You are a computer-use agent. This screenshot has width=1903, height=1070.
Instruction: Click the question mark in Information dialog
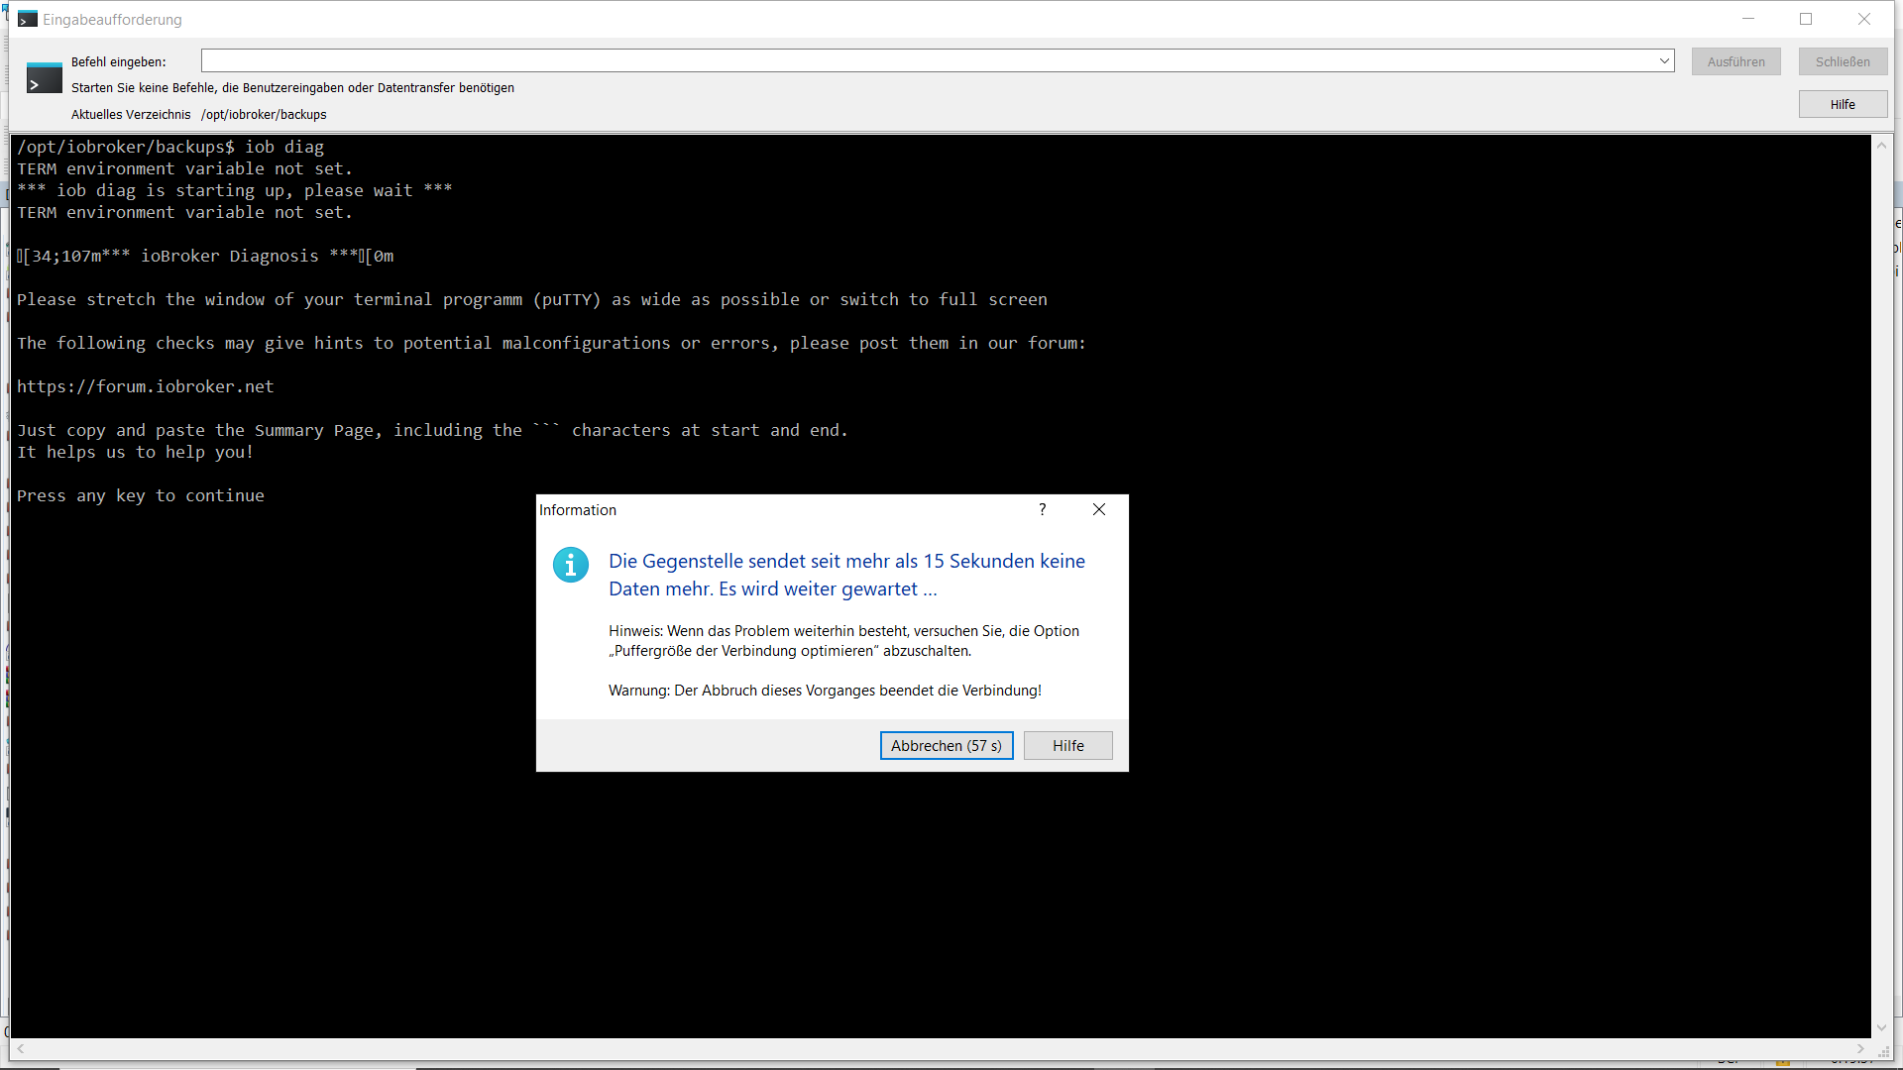click(x=1042, y=509)
